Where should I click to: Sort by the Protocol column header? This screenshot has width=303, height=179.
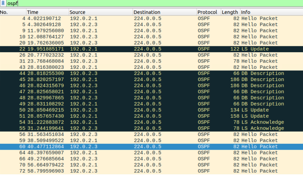click(208, 12)
